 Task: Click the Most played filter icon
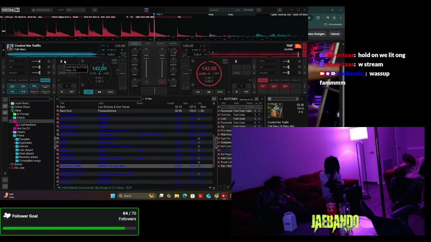coord(17,154)
